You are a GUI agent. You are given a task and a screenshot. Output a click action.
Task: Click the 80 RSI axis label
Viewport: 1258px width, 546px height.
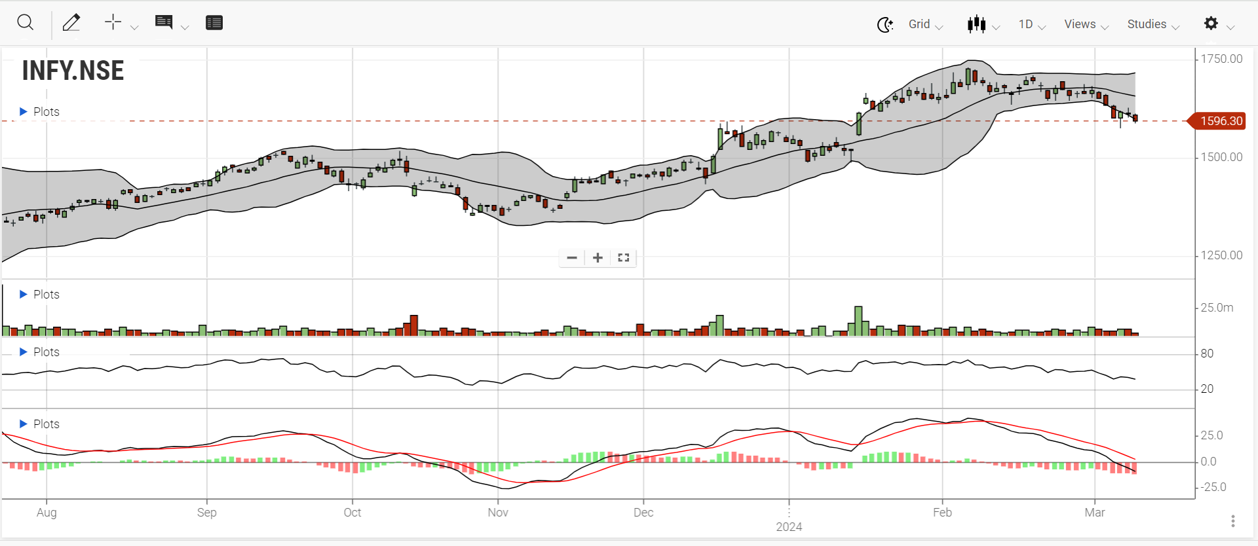tap(1207, 354)
